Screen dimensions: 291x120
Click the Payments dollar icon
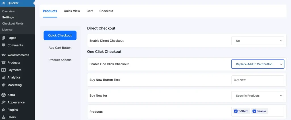click(3, 70)
